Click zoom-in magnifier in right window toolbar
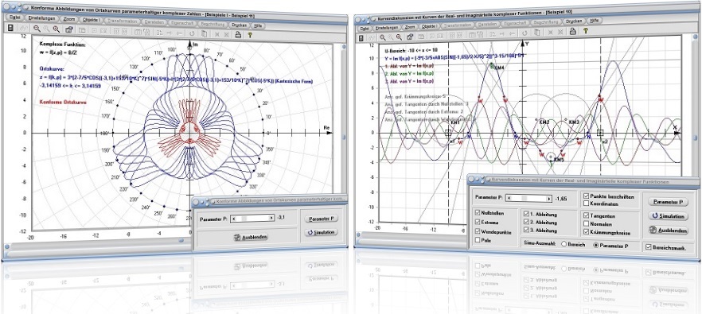The image size is (702, 314). [x=400, y=37]
